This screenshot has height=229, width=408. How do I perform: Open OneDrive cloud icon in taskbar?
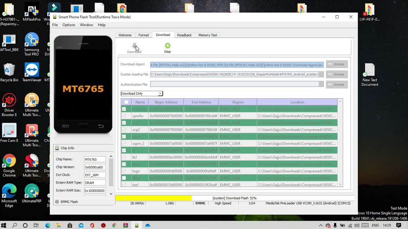tap(148, 225)
